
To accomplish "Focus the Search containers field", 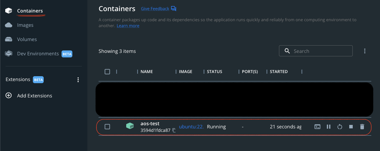I will (x=316, y=51).
